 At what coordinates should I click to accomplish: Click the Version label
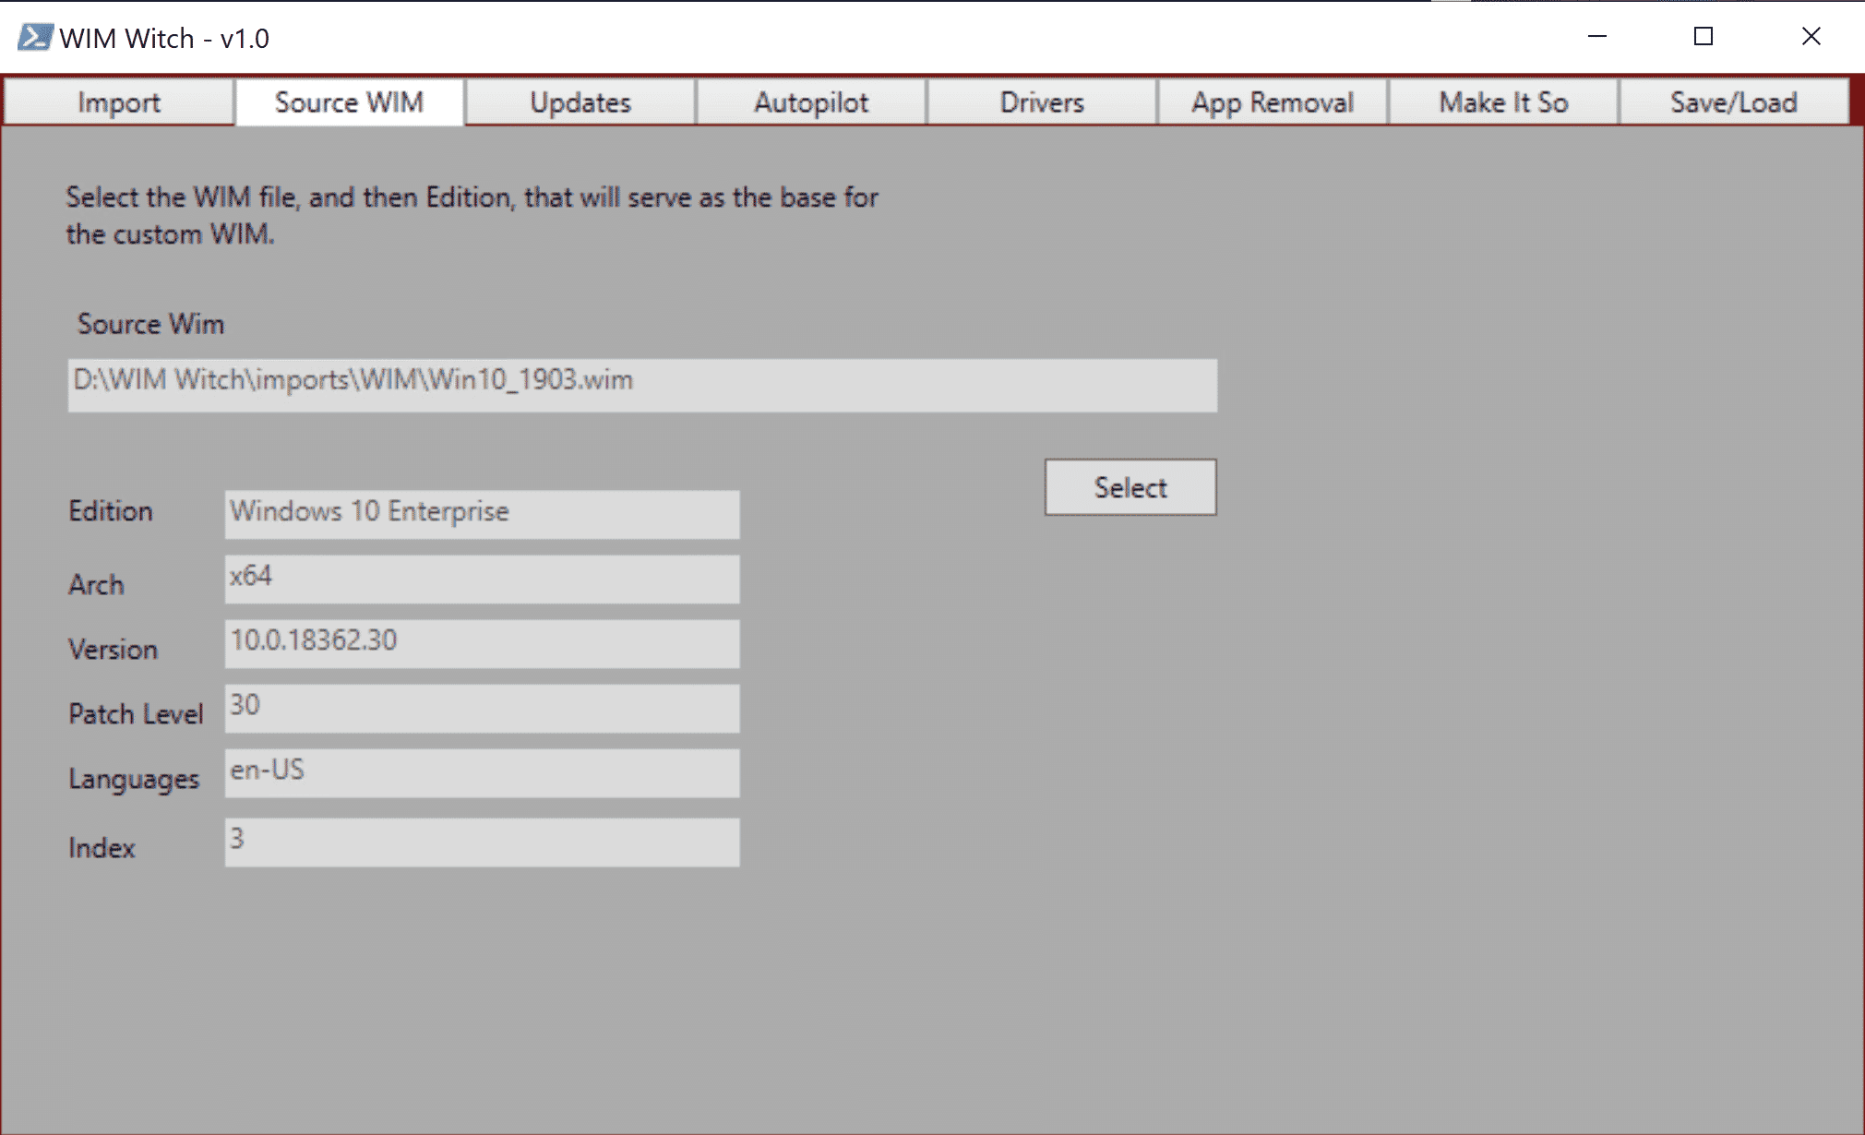[113, 650]
